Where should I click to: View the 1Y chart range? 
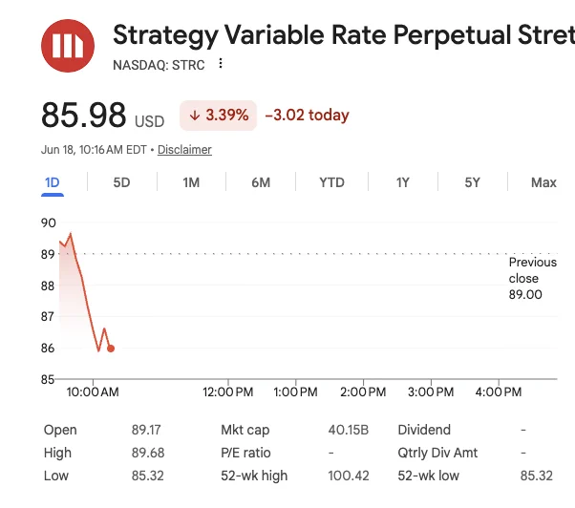pyautogui.click(x=403, y=182)
